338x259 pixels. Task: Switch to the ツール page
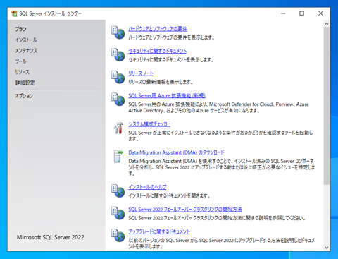[21, 61]
